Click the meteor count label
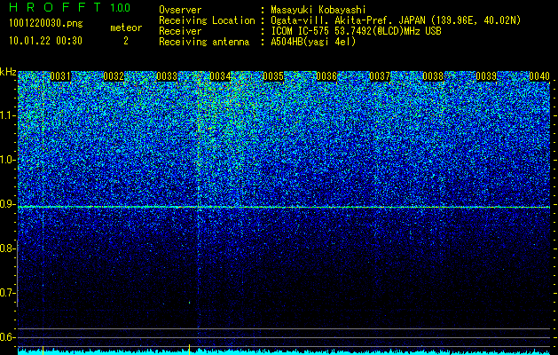 click(x=126, y=28)
